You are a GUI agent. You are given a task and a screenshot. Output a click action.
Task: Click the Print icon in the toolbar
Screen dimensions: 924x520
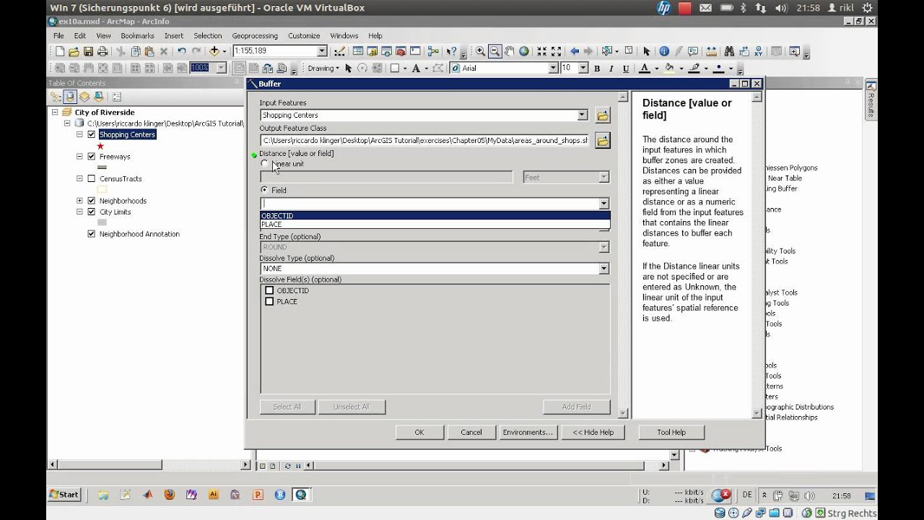coord(103,51)
